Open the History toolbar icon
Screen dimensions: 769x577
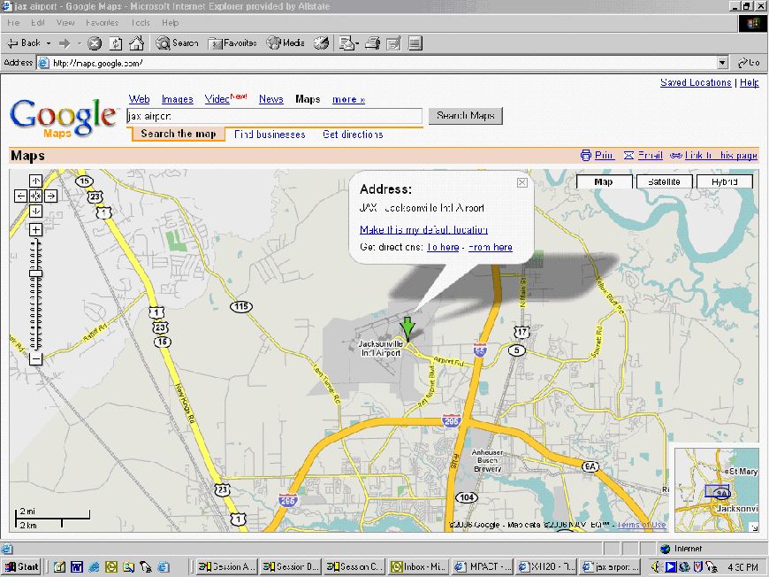(x=321, y=43)
